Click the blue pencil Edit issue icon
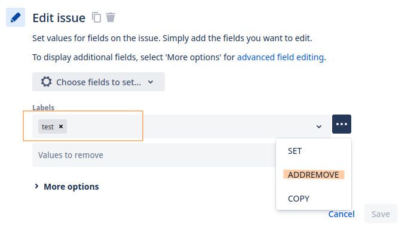This screenshot has width=408, height=235. click(x=16, y=17)
